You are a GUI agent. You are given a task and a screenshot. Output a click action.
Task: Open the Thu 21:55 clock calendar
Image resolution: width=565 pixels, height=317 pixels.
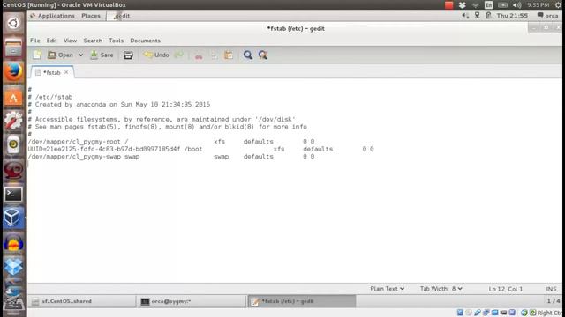click(512, 16)
